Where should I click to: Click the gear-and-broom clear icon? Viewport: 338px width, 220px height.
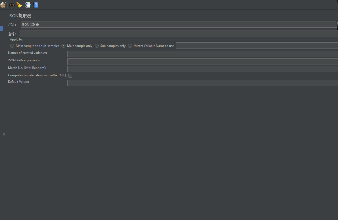pyautogui.click(x=3, y=5)
